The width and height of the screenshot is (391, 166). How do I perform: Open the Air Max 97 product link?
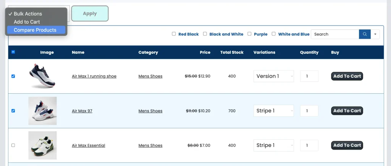click(82, 111)
